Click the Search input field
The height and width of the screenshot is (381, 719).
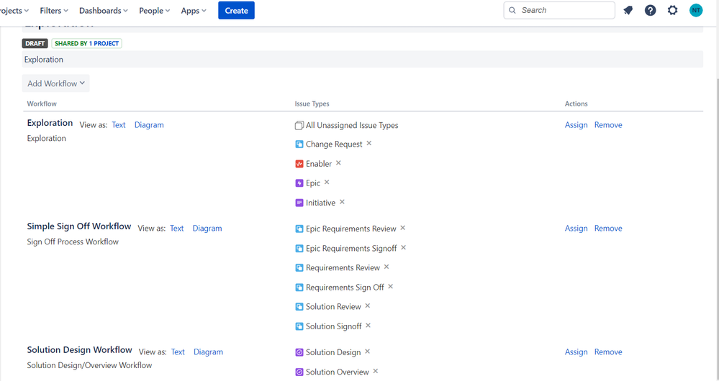tap(559, 10)
